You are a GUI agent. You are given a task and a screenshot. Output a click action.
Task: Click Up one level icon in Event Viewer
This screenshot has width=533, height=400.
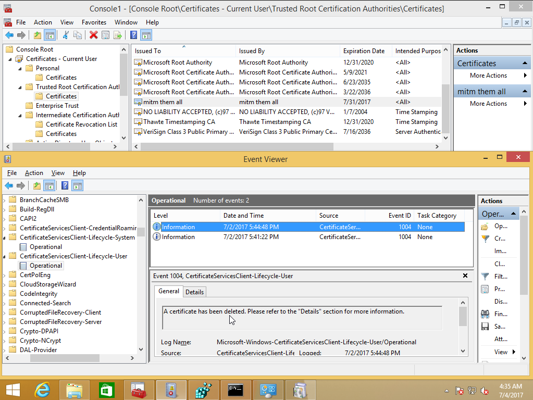click(x=37, y=185)
